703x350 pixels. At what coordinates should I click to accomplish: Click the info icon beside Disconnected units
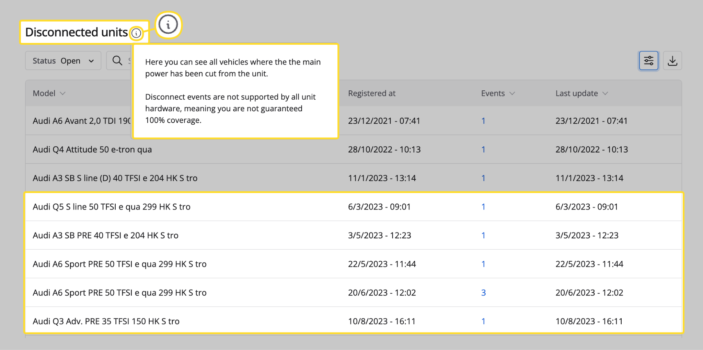tap(136, 33)
